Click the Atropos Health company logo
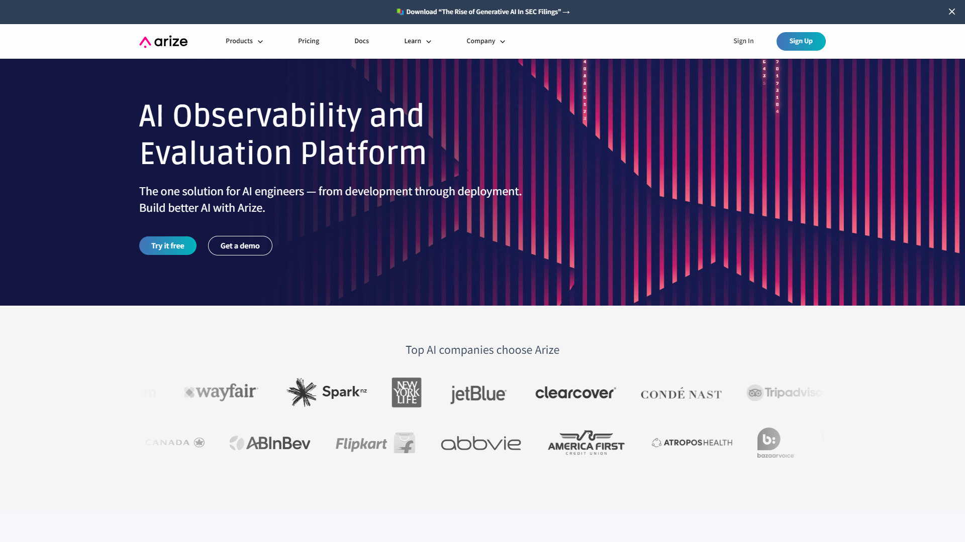 tap(691, 442)
